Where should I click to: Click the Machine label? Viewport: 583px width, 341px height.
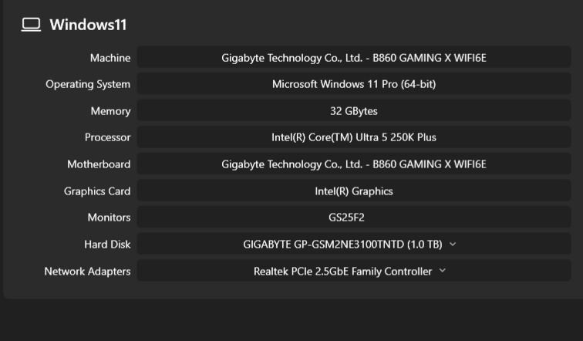(x=110, y=58)
